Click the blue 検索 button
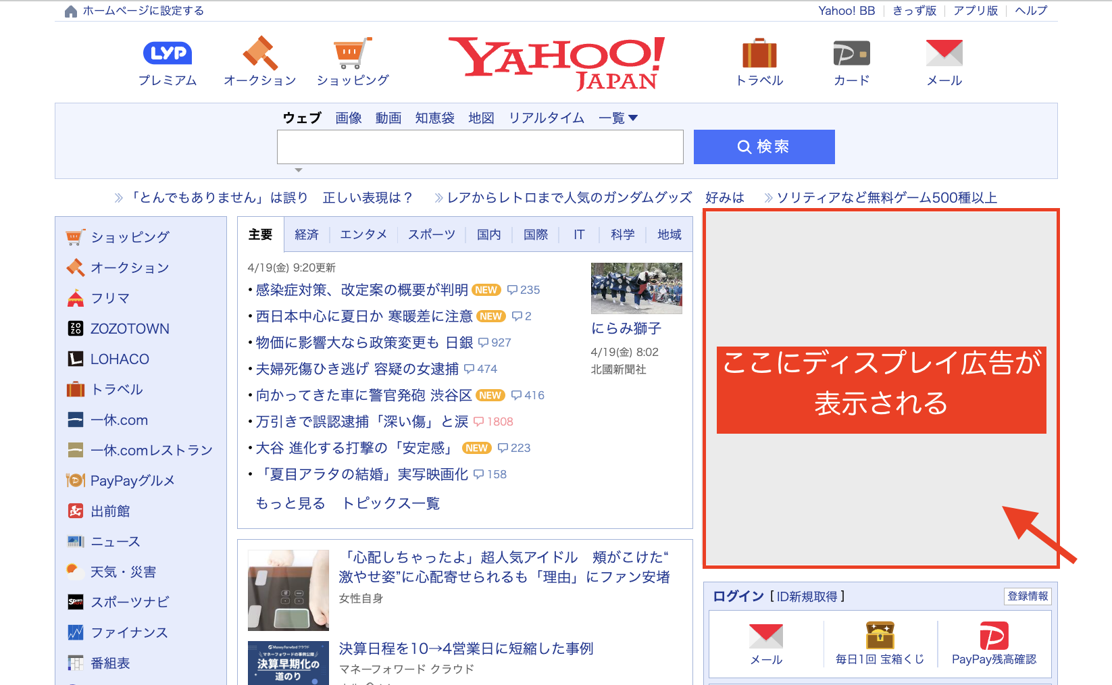The height and width of the screenshot is (685, 1112). 764,147
